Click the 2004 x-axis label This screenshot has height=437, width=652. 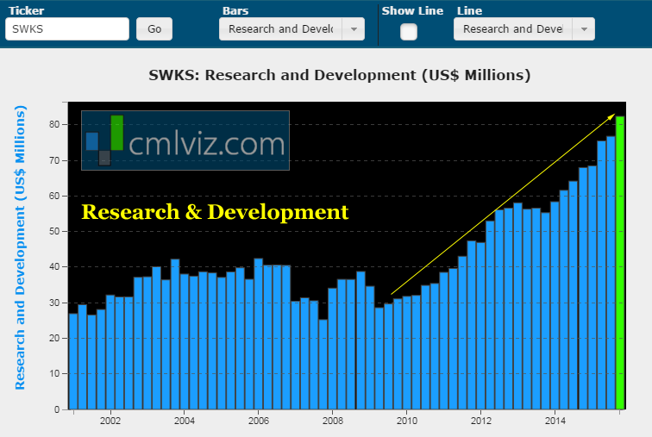point(185,421)
